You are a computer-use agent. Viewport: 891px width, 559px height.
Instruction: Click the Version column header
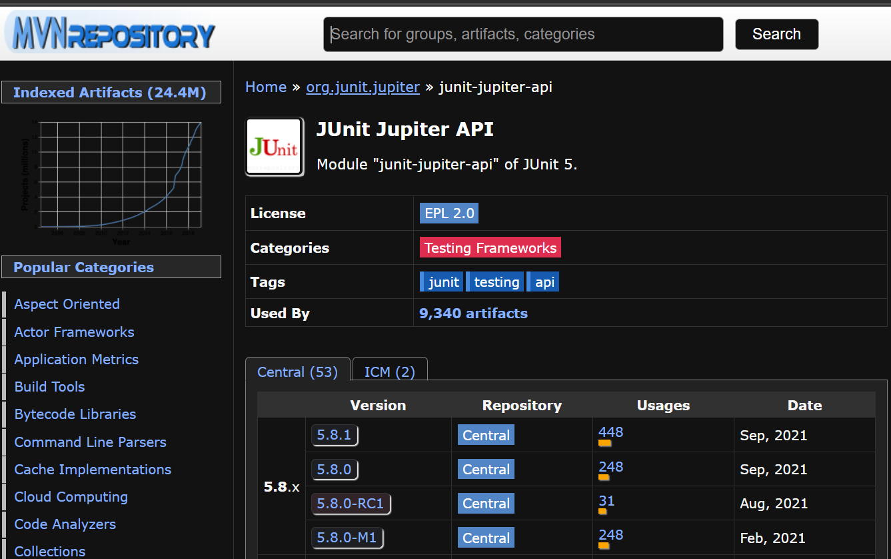coord(378,405)
